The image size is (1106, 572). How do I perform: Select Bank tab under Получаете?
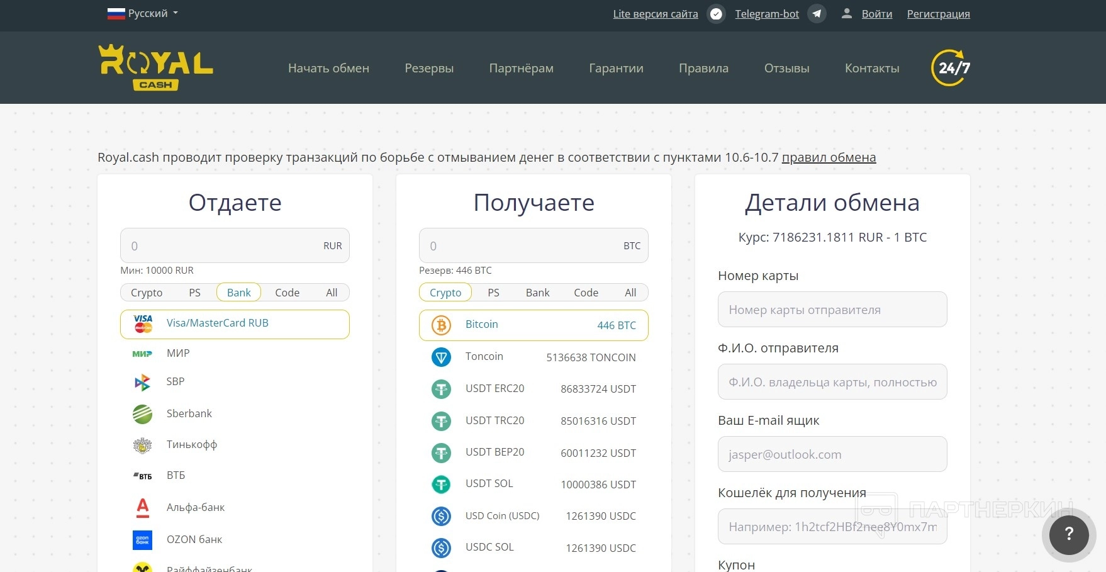pyautogui.click(x=538, y=293)
